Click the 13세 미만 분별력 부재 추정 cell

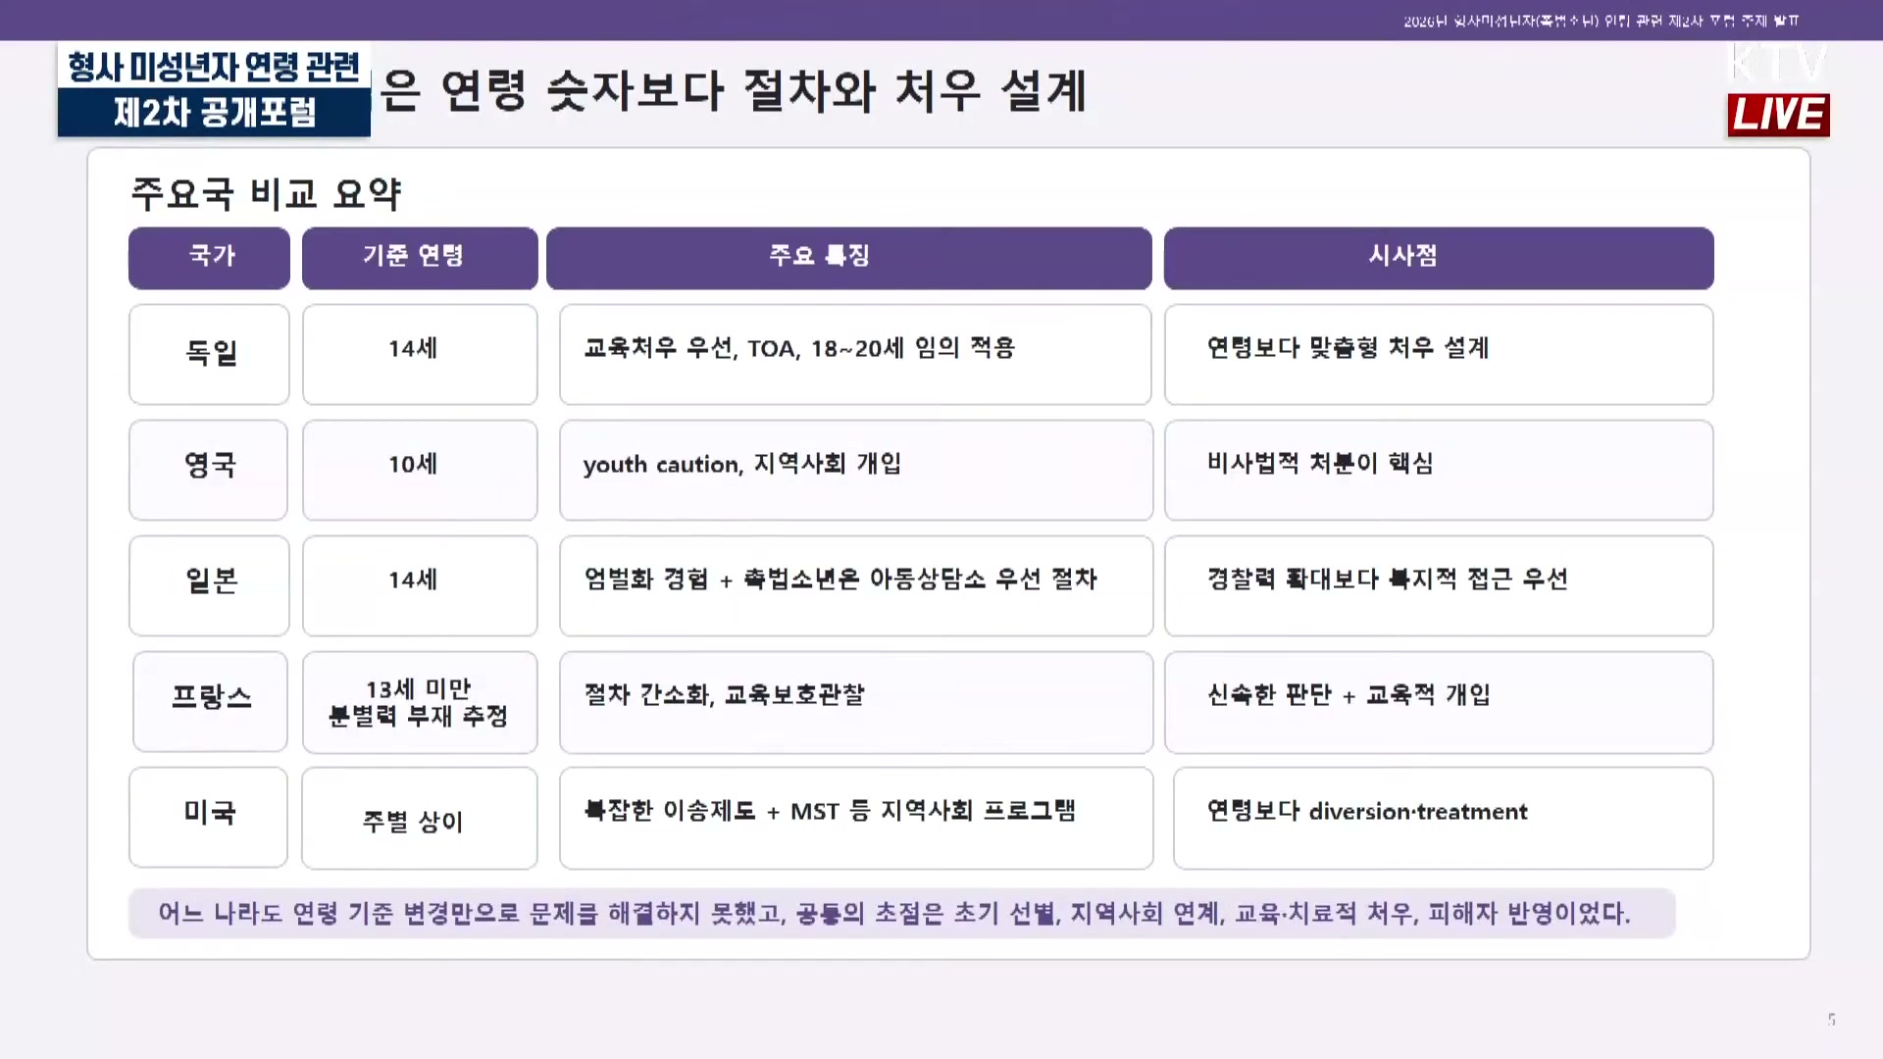pyautogui.click(x=419, y=701)
